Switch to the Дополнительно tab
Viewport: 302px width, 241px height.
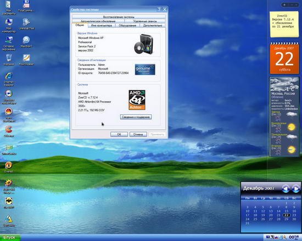pos(153,26)
